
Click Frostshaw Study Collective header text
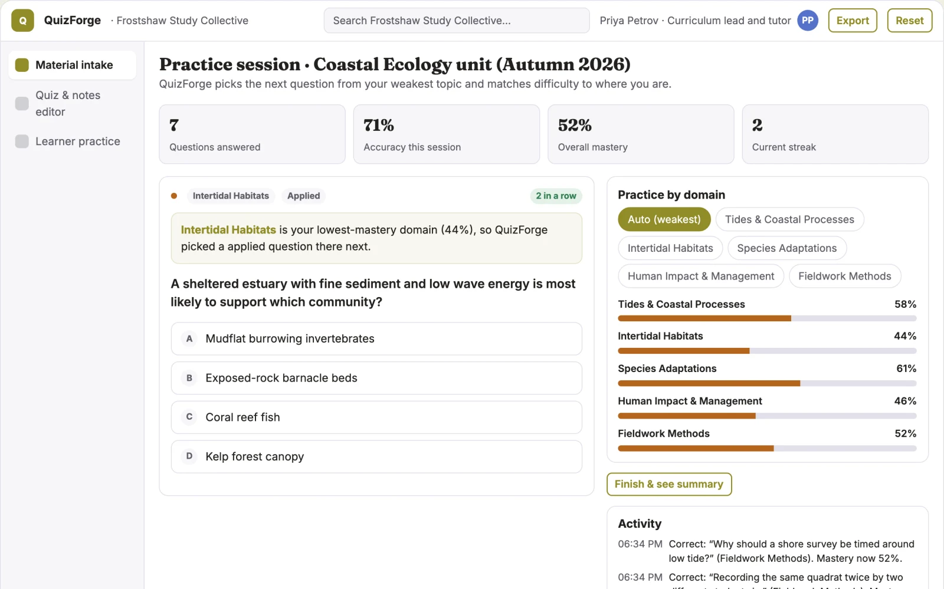pos(182,21)
